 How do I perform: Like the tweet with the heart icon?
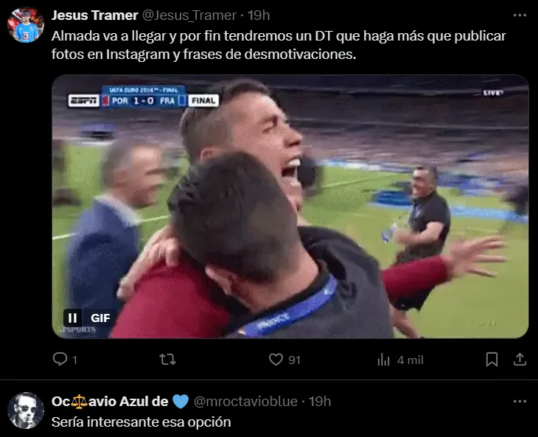coord(276,359)
